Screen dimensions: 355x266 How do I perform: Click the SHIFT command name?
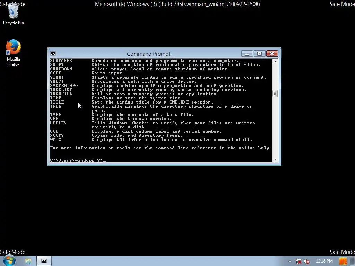pyautogui.click(x=57, y=65)
